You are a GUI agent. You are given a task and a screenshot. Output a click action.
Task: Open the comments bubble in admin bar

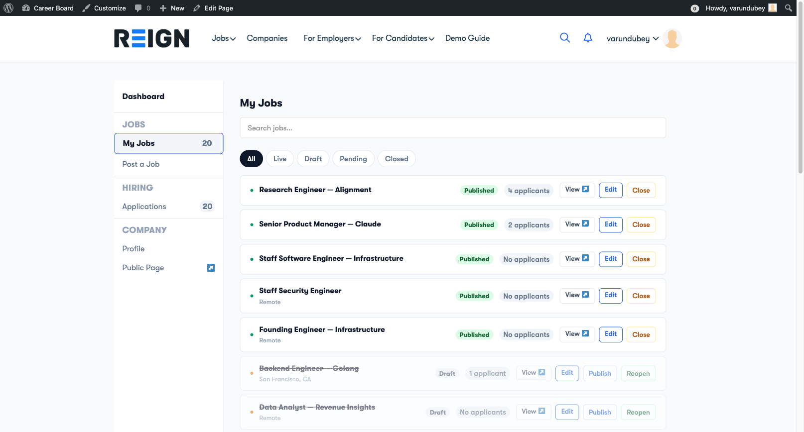point(142,8)
